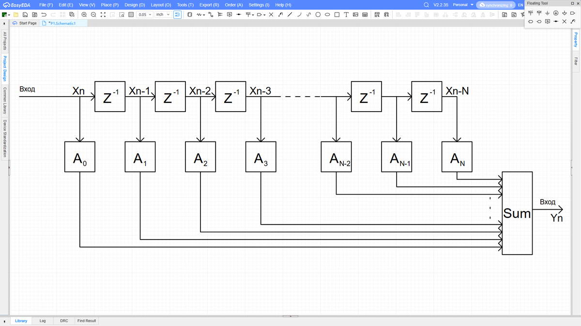
Task: Select the insert table tool
Action: coord(365,14)
